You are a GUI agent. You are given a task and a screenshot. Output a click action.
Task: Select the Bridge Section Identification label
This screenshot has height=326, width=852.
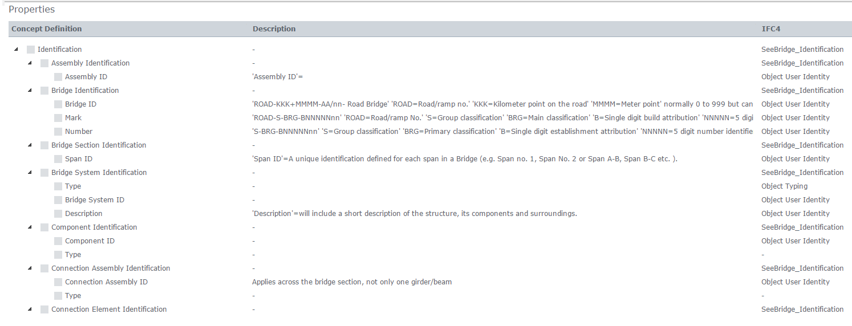[99, 145]
